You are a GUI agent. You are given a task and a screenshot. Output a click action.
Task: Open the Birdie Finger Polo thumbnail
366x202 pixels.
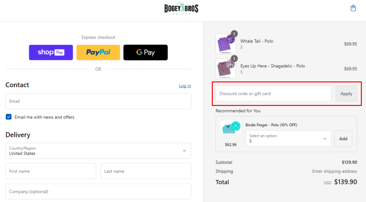click(x=231, y=127)
